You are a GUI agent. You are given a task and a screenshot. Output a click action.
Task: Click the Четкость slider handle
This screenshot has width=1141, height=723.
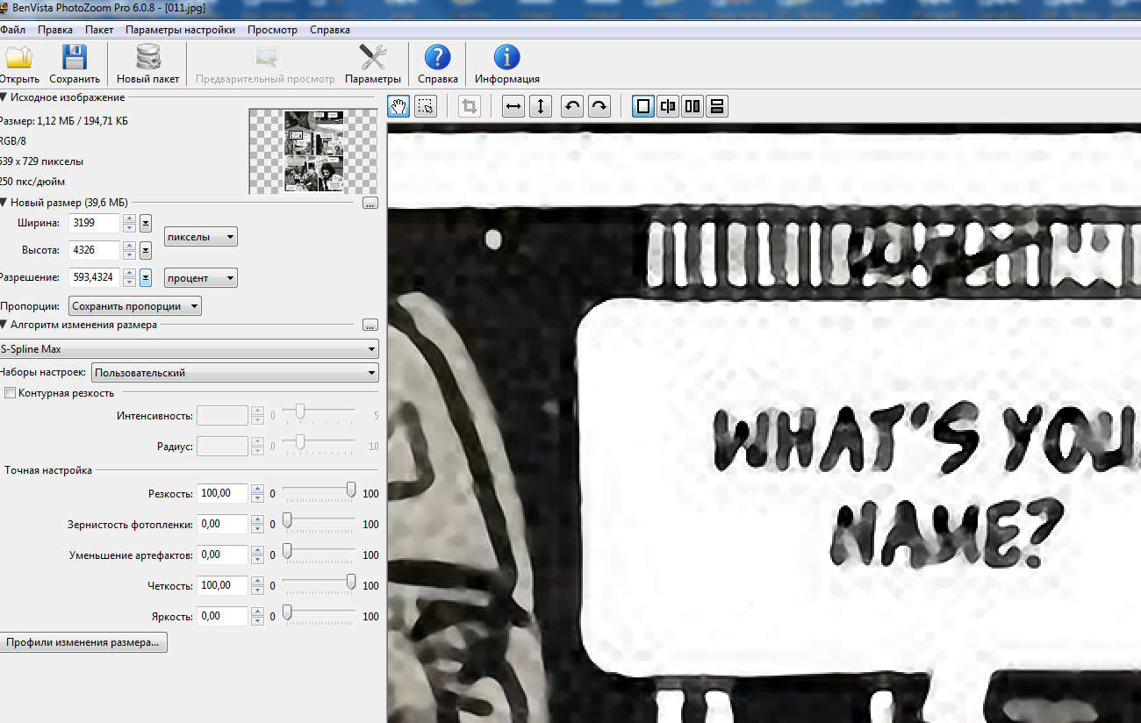(x=351, y=582)
